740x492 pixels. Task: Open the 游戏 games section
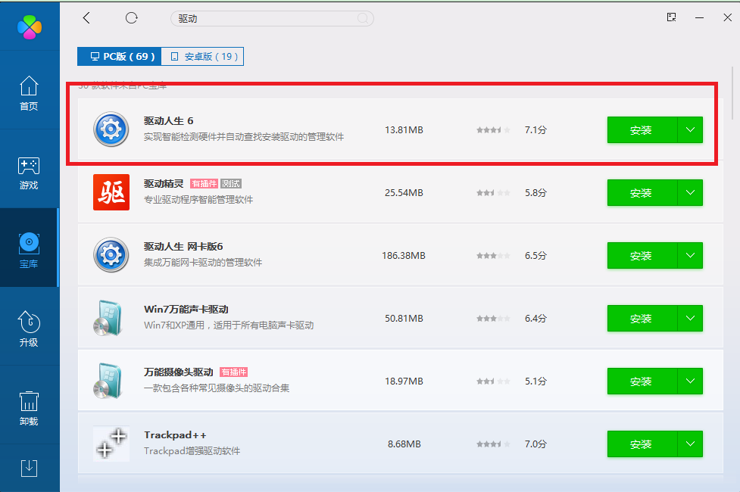(29, 173)
